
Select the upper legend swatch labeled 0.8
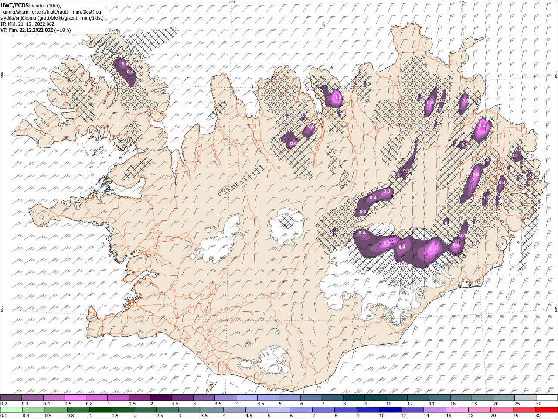pyautogui.click(x=97, y=398)
